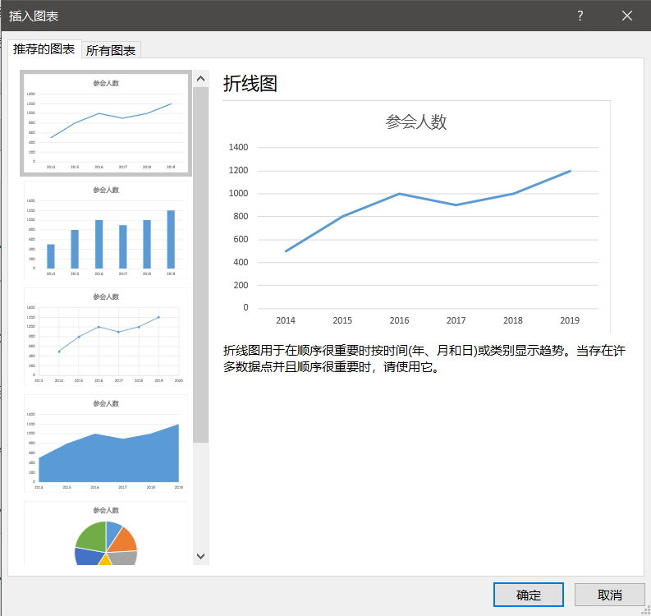Confirm chart insertion with 确定 button
Viewport: 651px width, 616px height.
(528, 595)
